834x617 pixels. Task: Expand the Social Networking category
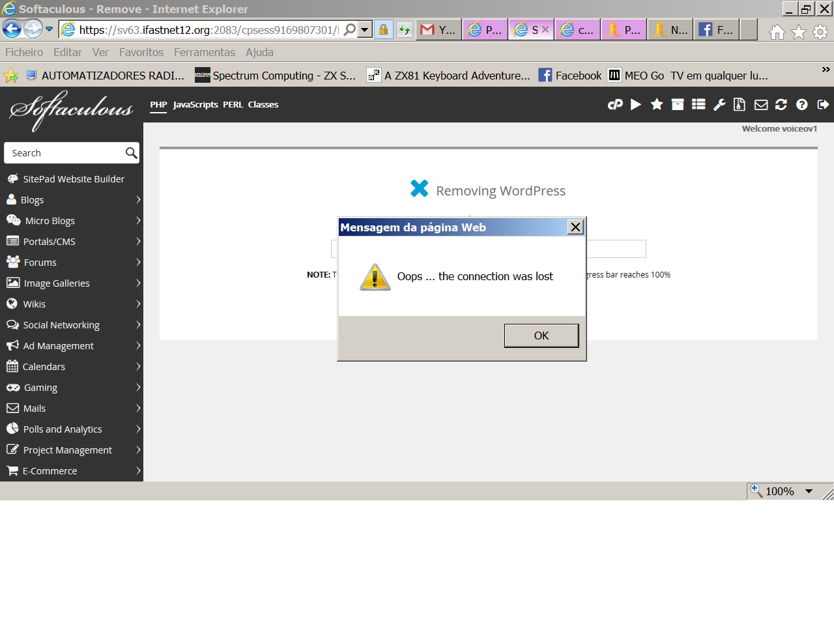tap(138, 324)
